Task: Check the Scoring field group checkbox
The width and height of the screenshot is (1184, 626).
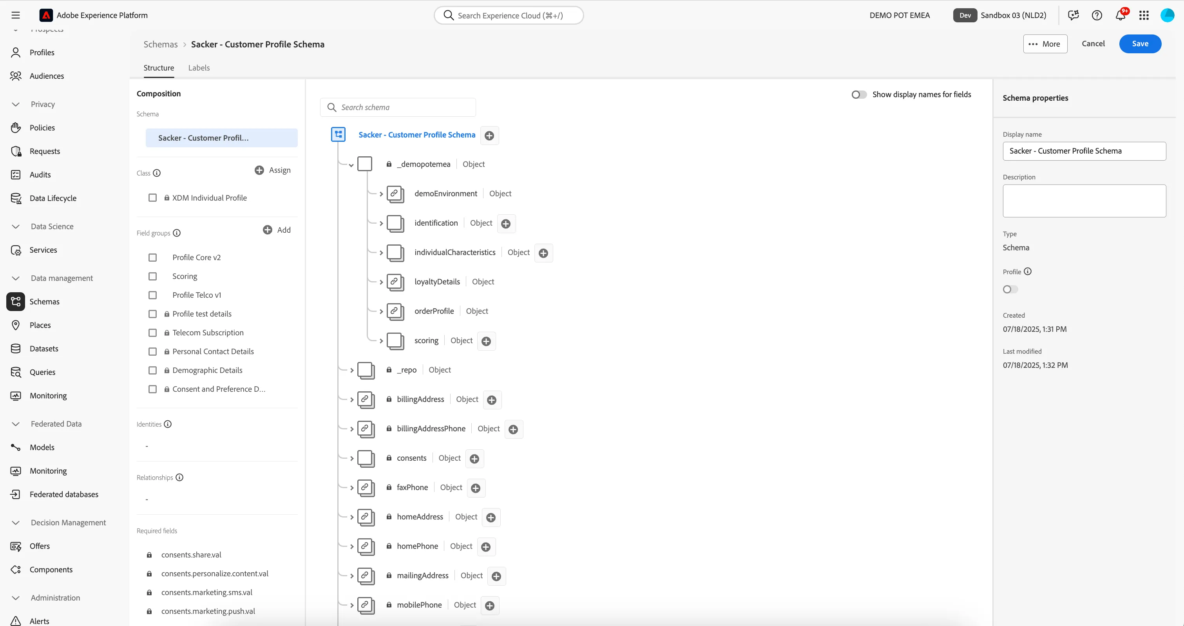Action: (152, 277)
